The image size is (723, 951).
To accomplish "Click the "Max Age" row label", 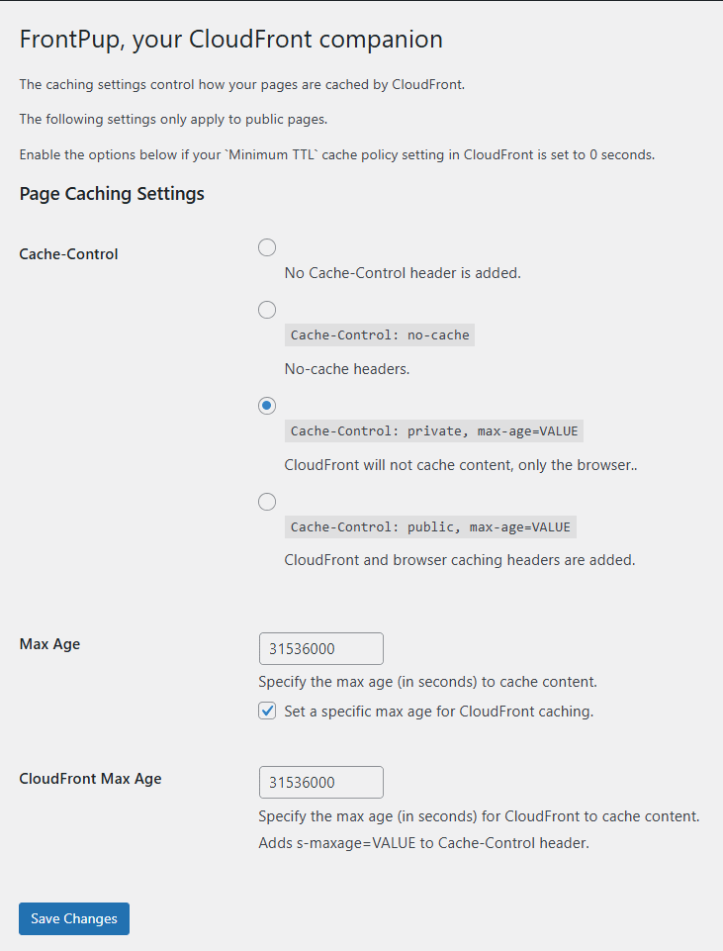I will (x=50, y=644).
